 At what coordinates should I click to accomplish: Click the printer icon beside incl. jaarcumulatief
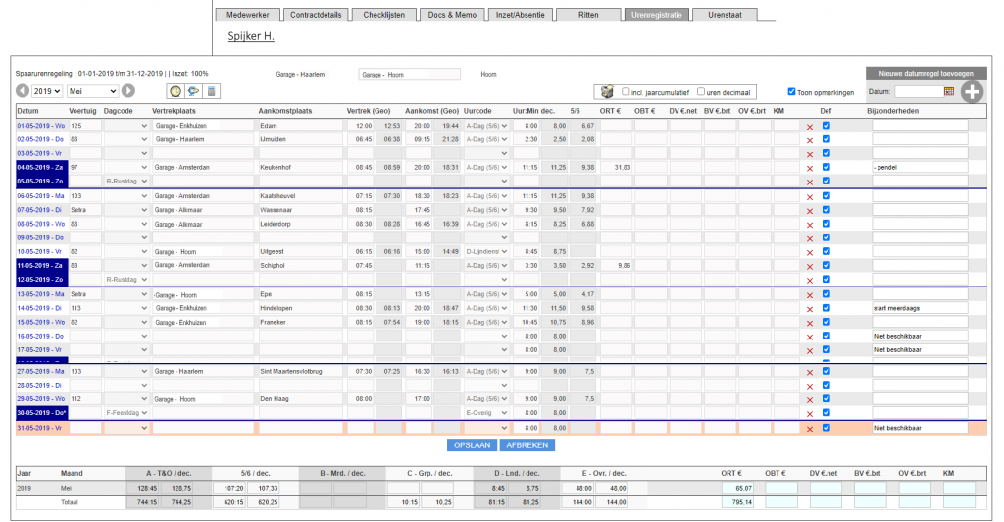click(607, 92)
